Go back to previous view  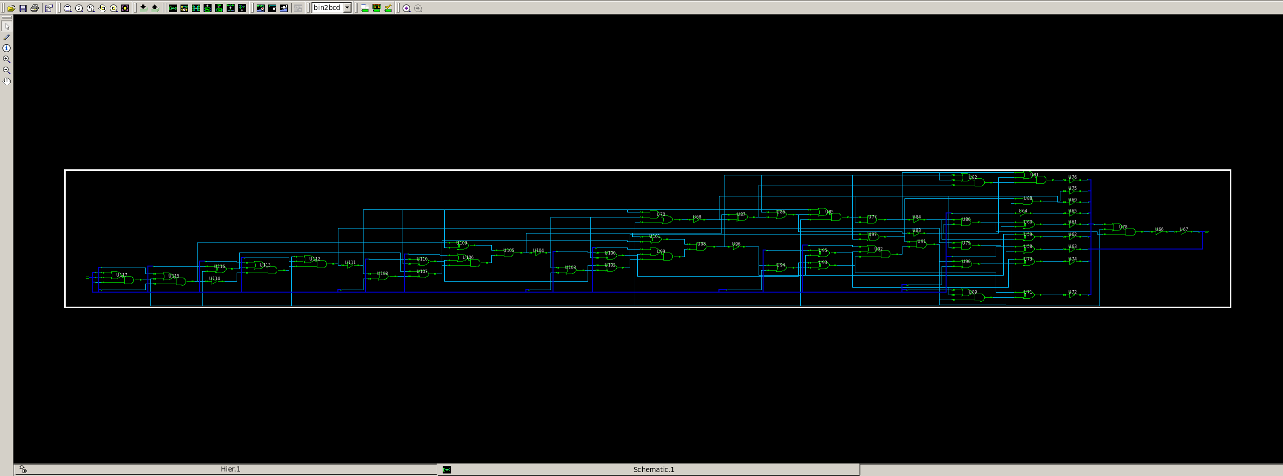point(407,8)
